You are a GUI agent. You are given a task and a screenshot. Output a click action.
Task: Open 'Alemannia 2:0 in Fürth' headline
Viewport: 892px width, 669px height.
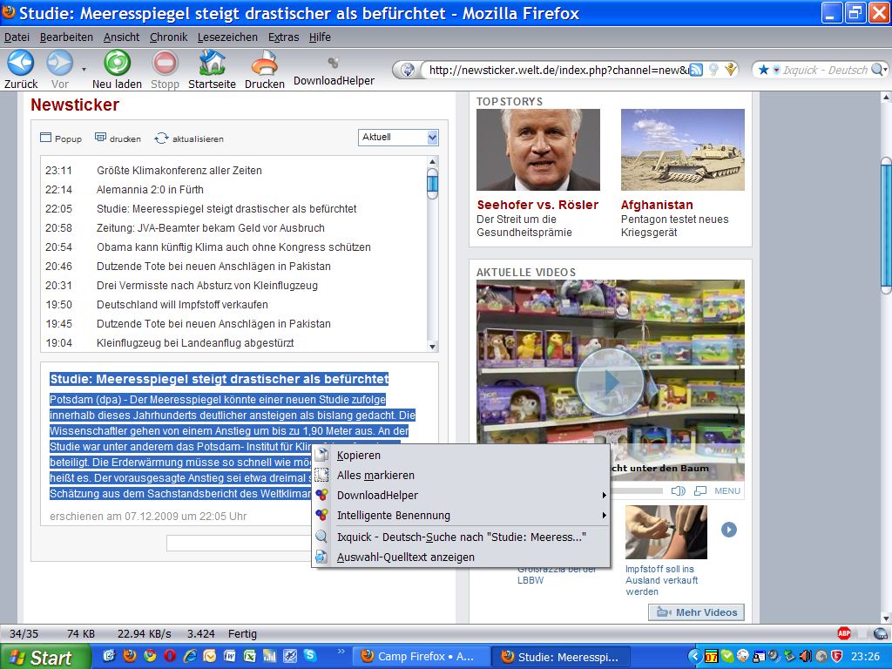150,189
